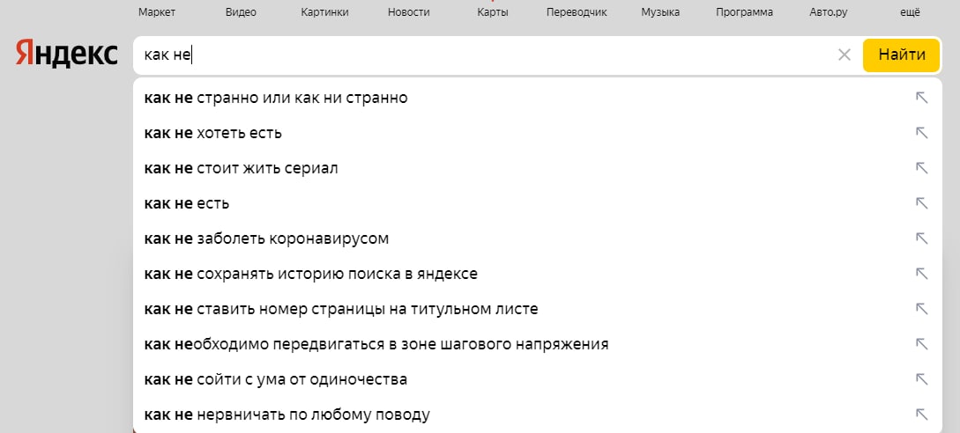Click the Яндекс logo

coord(67,54)
